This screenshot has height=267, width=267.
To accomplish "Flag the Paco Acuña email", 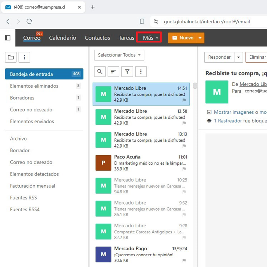I will [184, 169].
